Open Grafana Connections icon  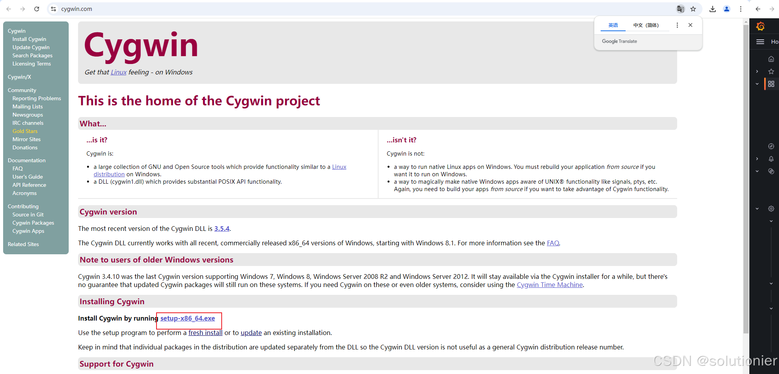coord(771,171)
